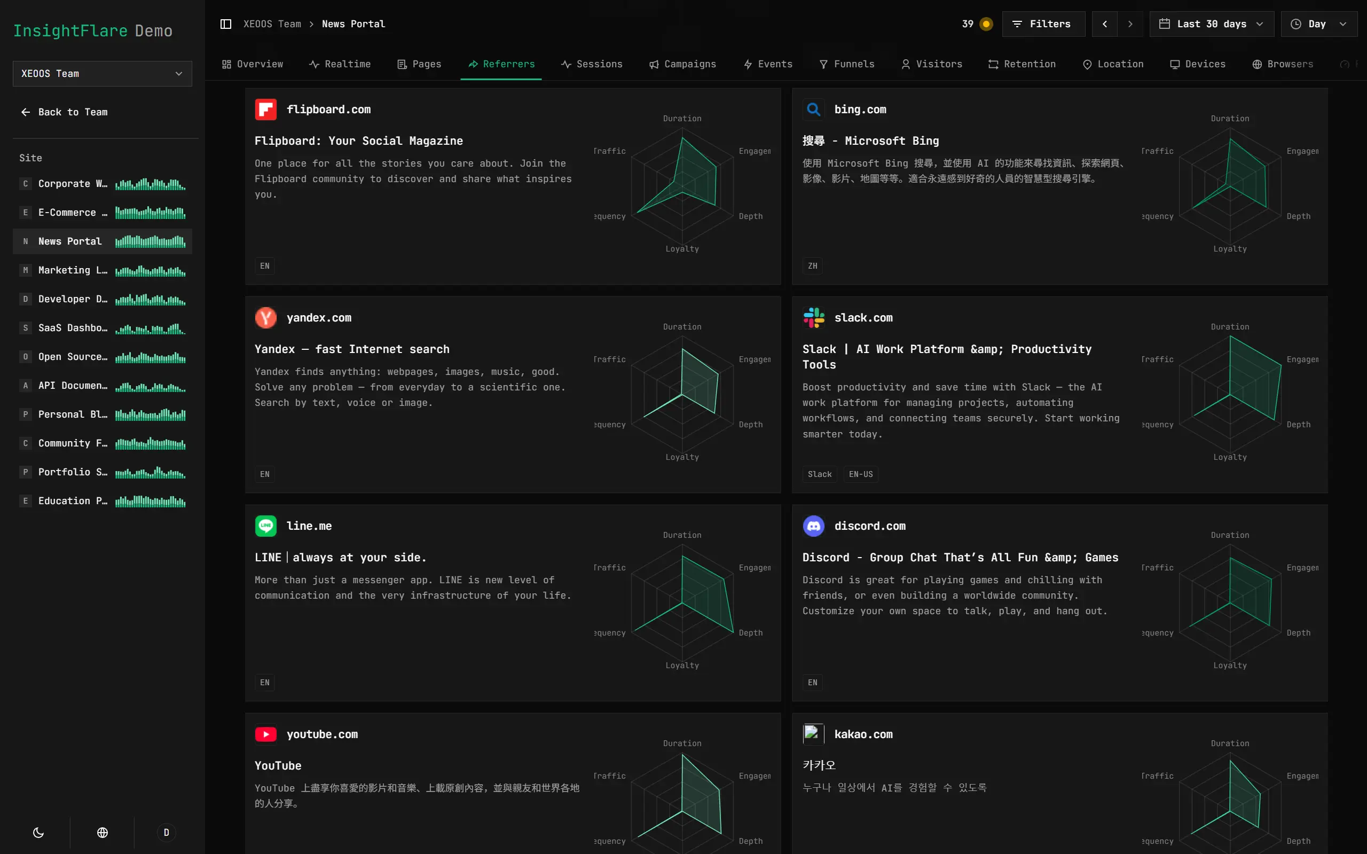Image resolution: width=1367 pixels, height=854 pixels.
Task: Click XEOOS Team breadcrumb
Action: coord(272,23)
